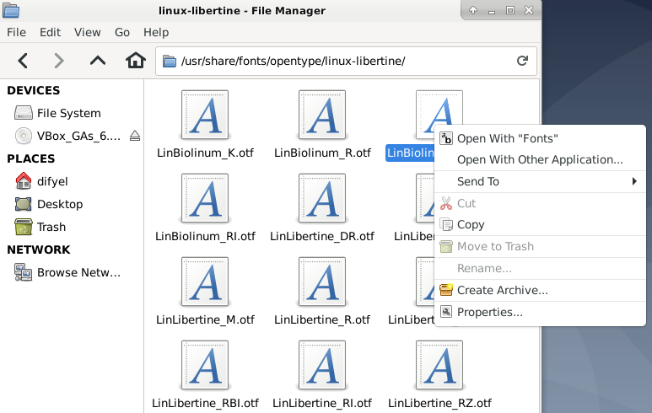
Task: Eject the VBox_GAs disc
Action: click(x=135, y=136)
